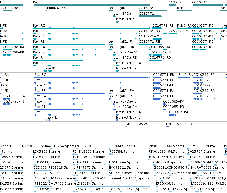Screen dimensions: 227x193
Task: Open the lectin-37Da gene label
Action: point(122,14)
